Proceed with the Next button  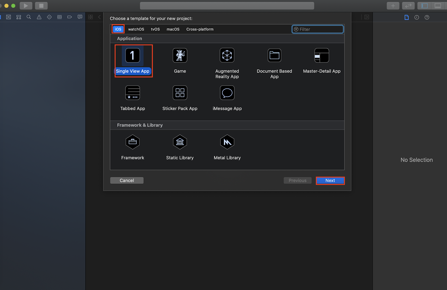click(x=330, y=180)
